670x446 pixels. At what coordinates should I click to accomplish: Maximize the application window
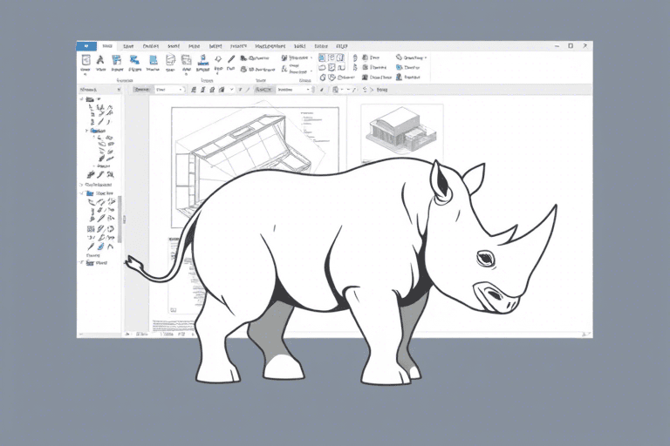click(570, 45)
